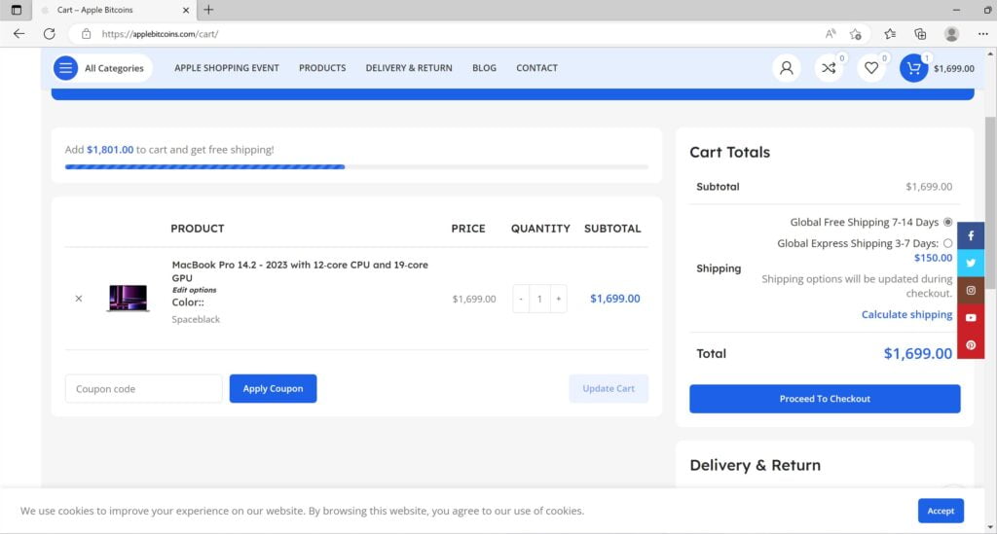This screenshot has height=534, width=997.
Task: Open the Contact menu item
Action: [x=536, y=68]
